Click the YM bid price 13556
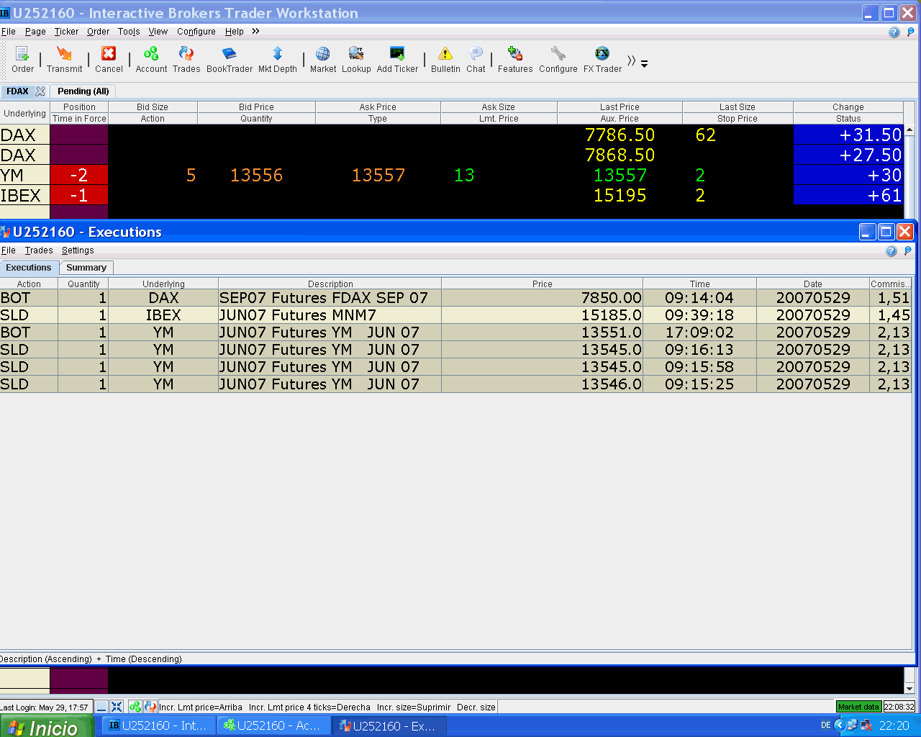The width and height of the screenshot is (921, 737). click(x=256, y=175)
